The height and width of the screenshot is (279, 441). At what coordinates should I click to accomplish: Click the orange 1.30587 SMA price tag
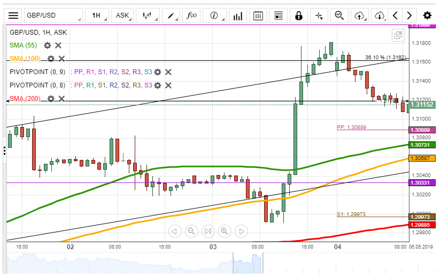pyautogui.click(x=422, y=158)
